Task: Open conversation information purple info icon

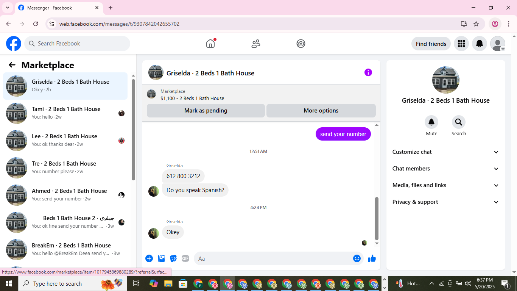Action: tap(368, 72)
